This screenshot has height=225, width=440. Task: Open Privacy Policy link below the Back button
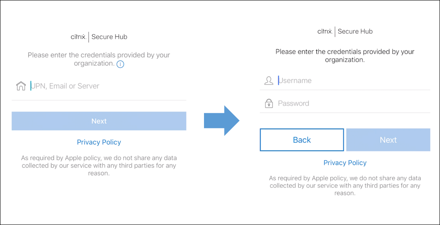point(345,163)
